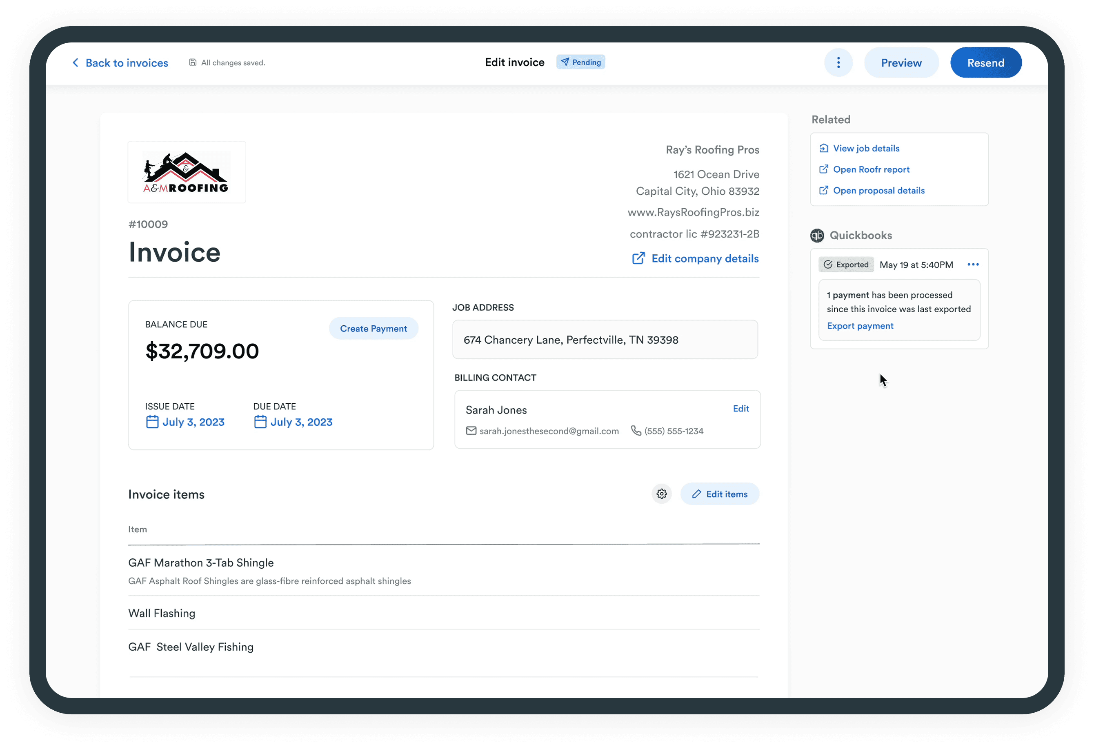Open Edit company details link
Viewport: 1094px width, 747px height.
tap(695, 258)
